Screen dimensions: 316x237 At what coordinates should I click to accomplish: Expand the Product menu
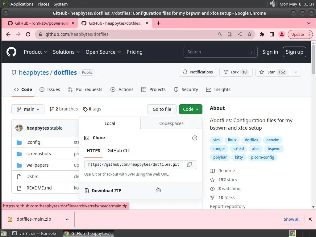(x=35, y=52)
